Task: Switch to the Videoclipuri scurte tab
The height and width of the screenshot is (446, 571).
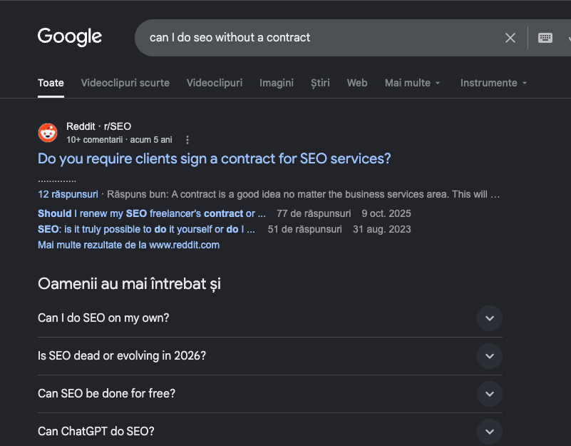Action: (125, 83)
